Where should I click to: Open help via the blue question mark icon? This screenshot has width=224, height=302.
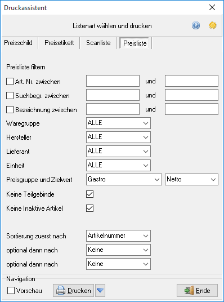pos(196,25)
